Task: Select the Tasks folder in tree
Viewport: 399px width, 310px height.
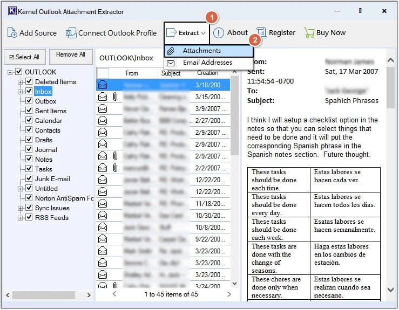Action: click(x=44, y=169)
